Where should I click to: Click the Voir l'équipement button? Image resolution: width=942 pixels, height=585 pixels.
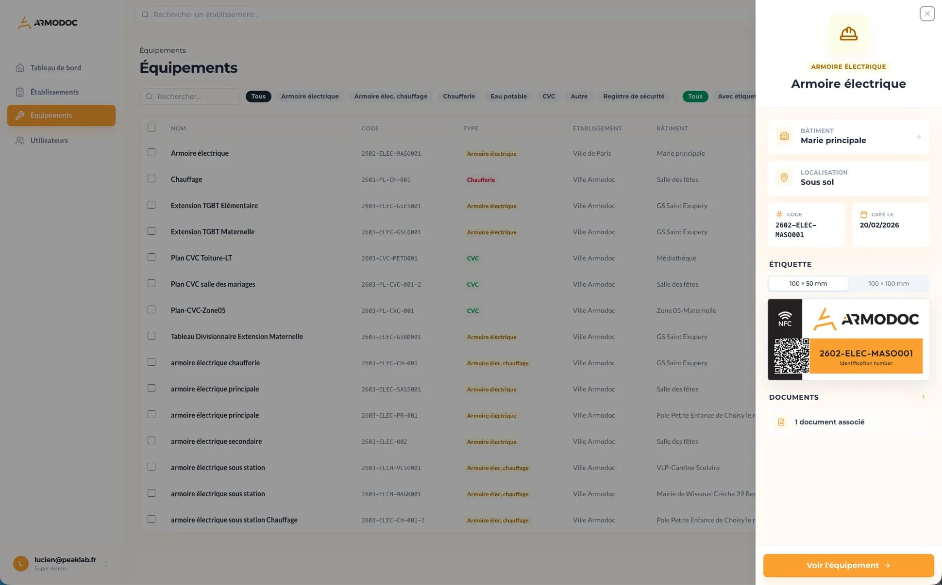pos(848,565)
